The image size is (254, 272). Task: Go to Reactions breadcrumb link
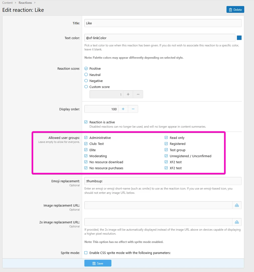(x=25, y=3)
